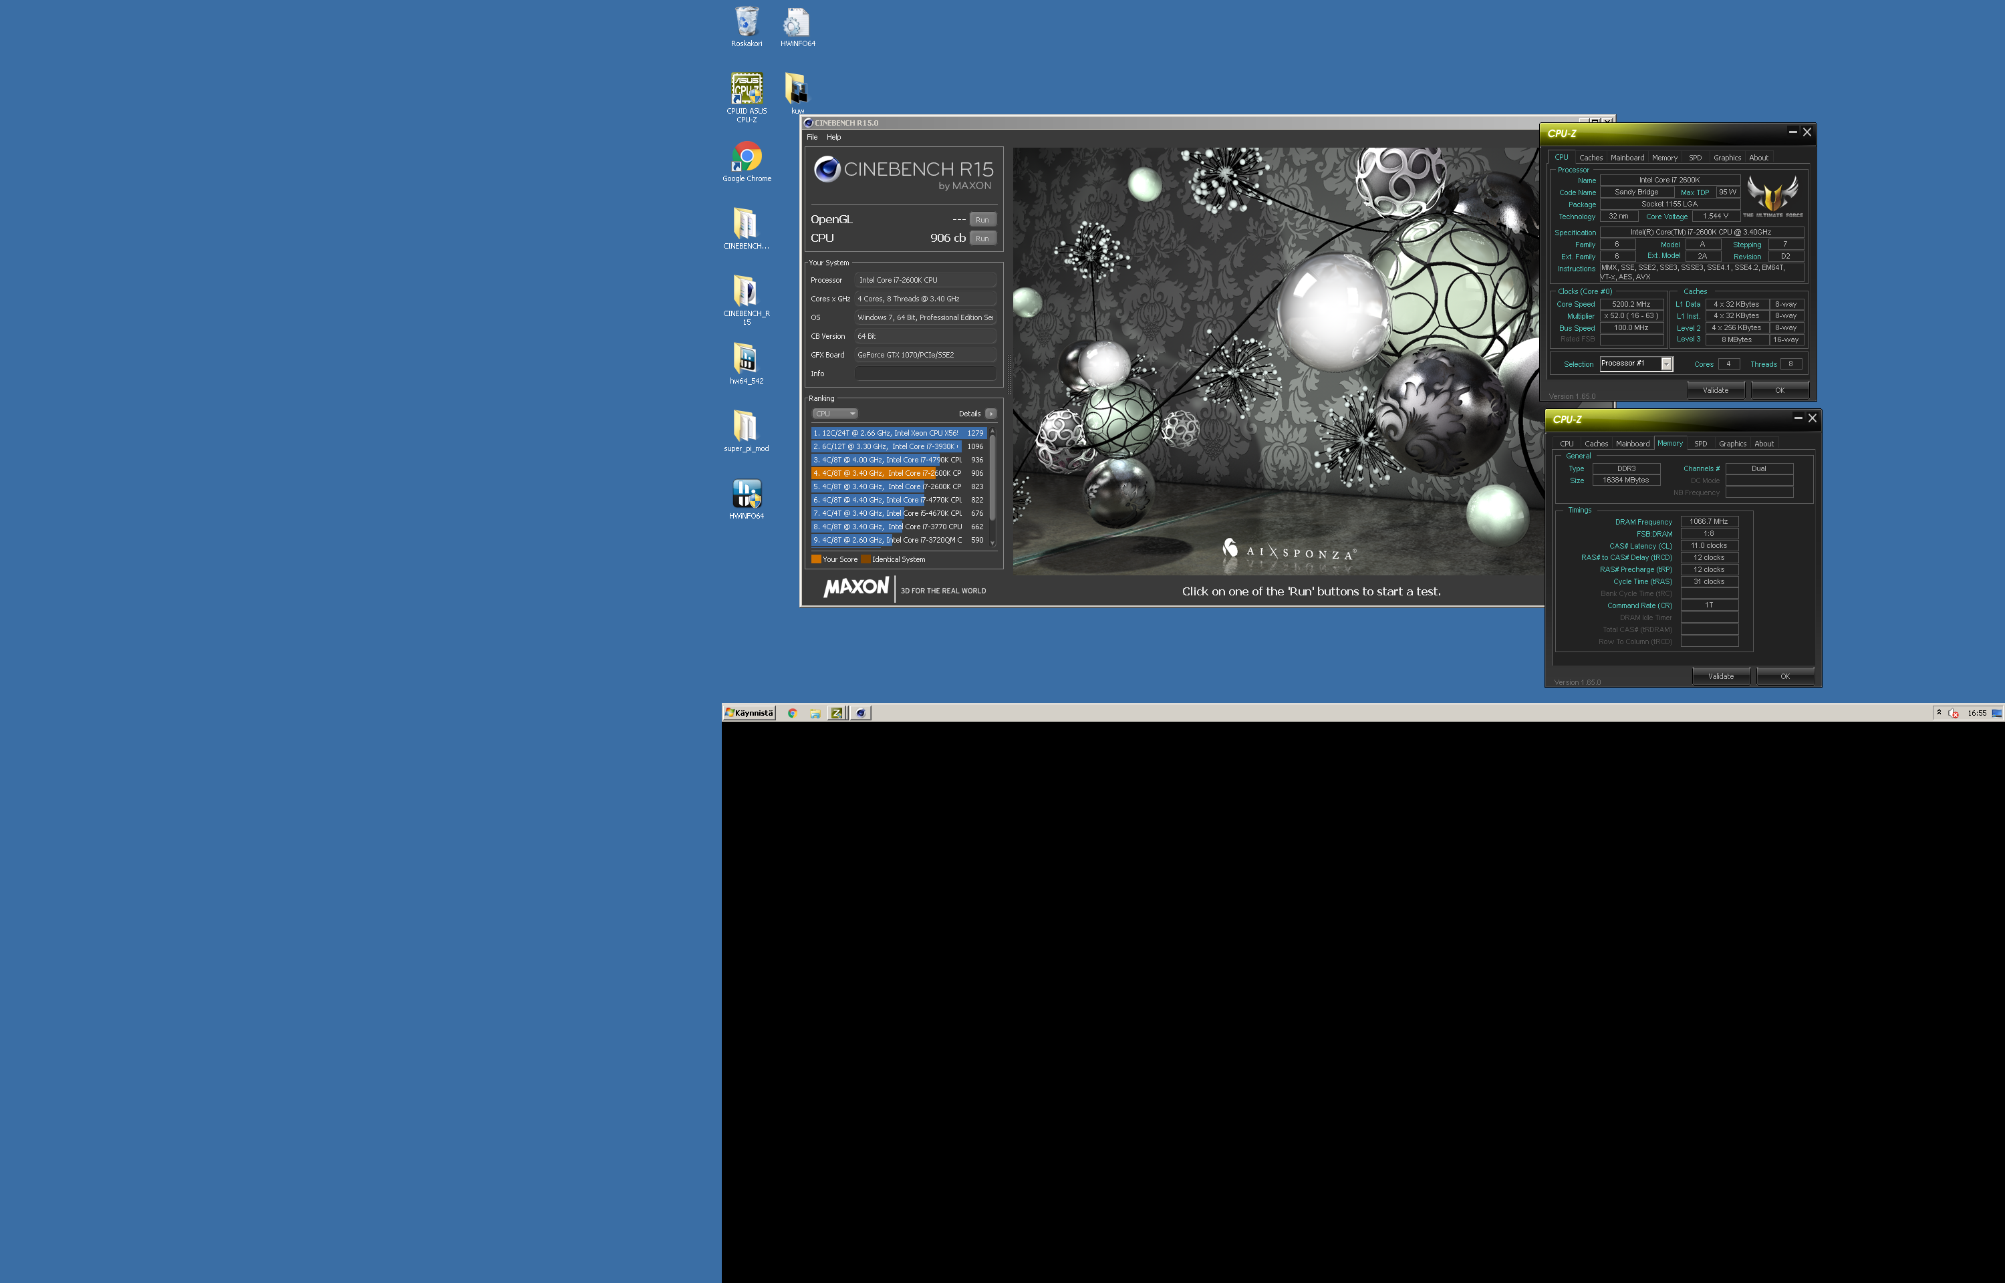Run the OpenGL benchmark test
Viewport: 2005px width, 1283px height.
983,220
